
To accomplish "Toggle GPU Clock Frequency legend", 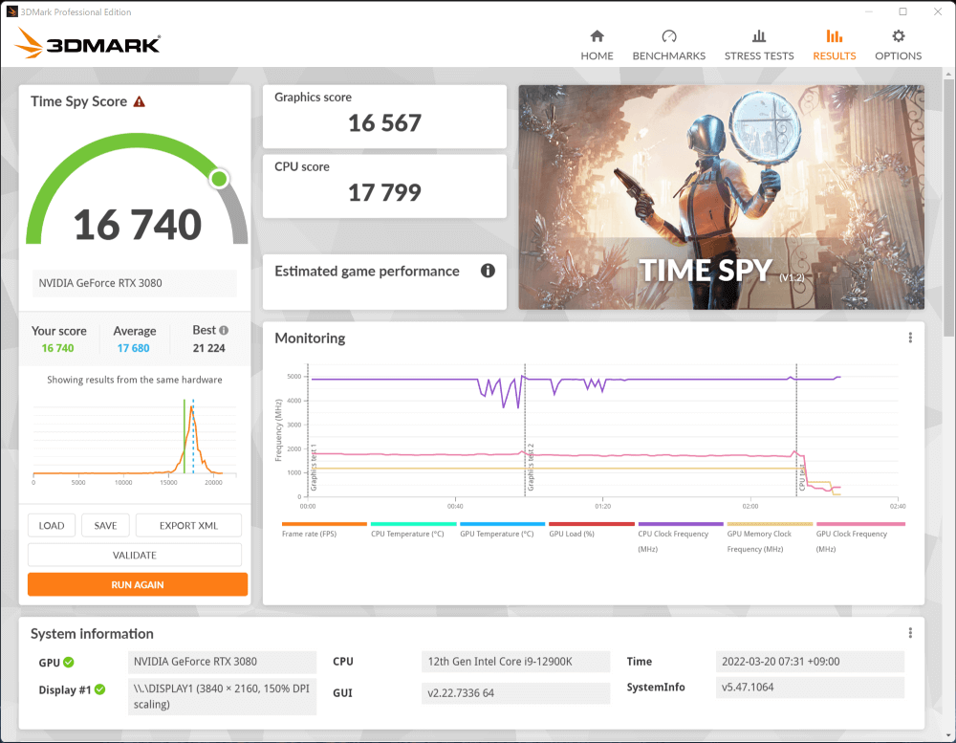I will pyautogui.click(x=859, y=537).
